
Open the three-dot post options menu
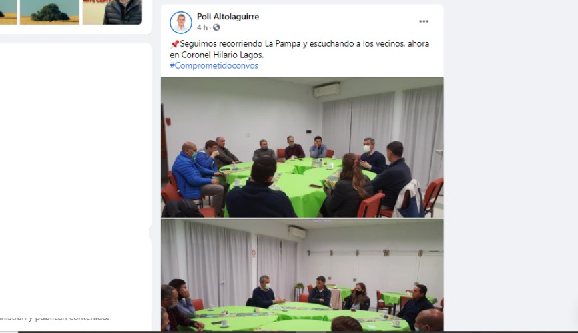424,21
